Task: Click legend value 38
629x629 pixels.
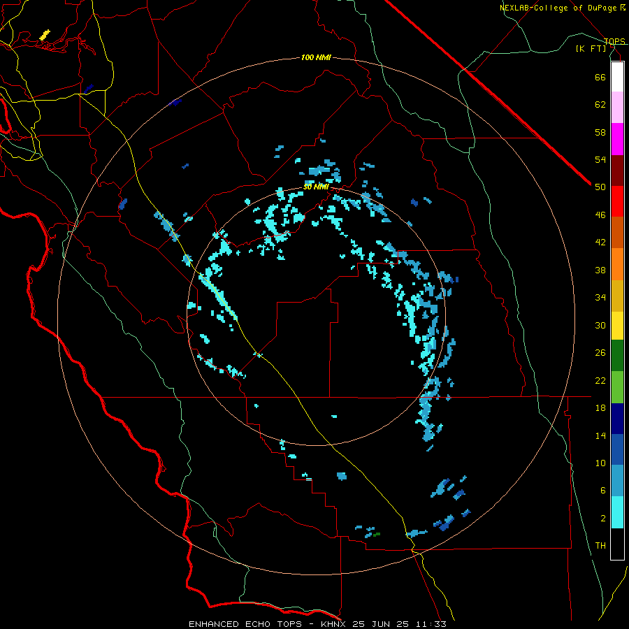Action: coord(600,270)
